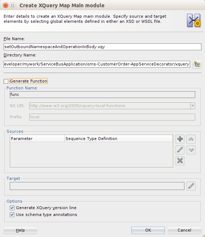The image size is (205, 237).
Task: Click the Function Name field containing func
Action: point(102,94)
